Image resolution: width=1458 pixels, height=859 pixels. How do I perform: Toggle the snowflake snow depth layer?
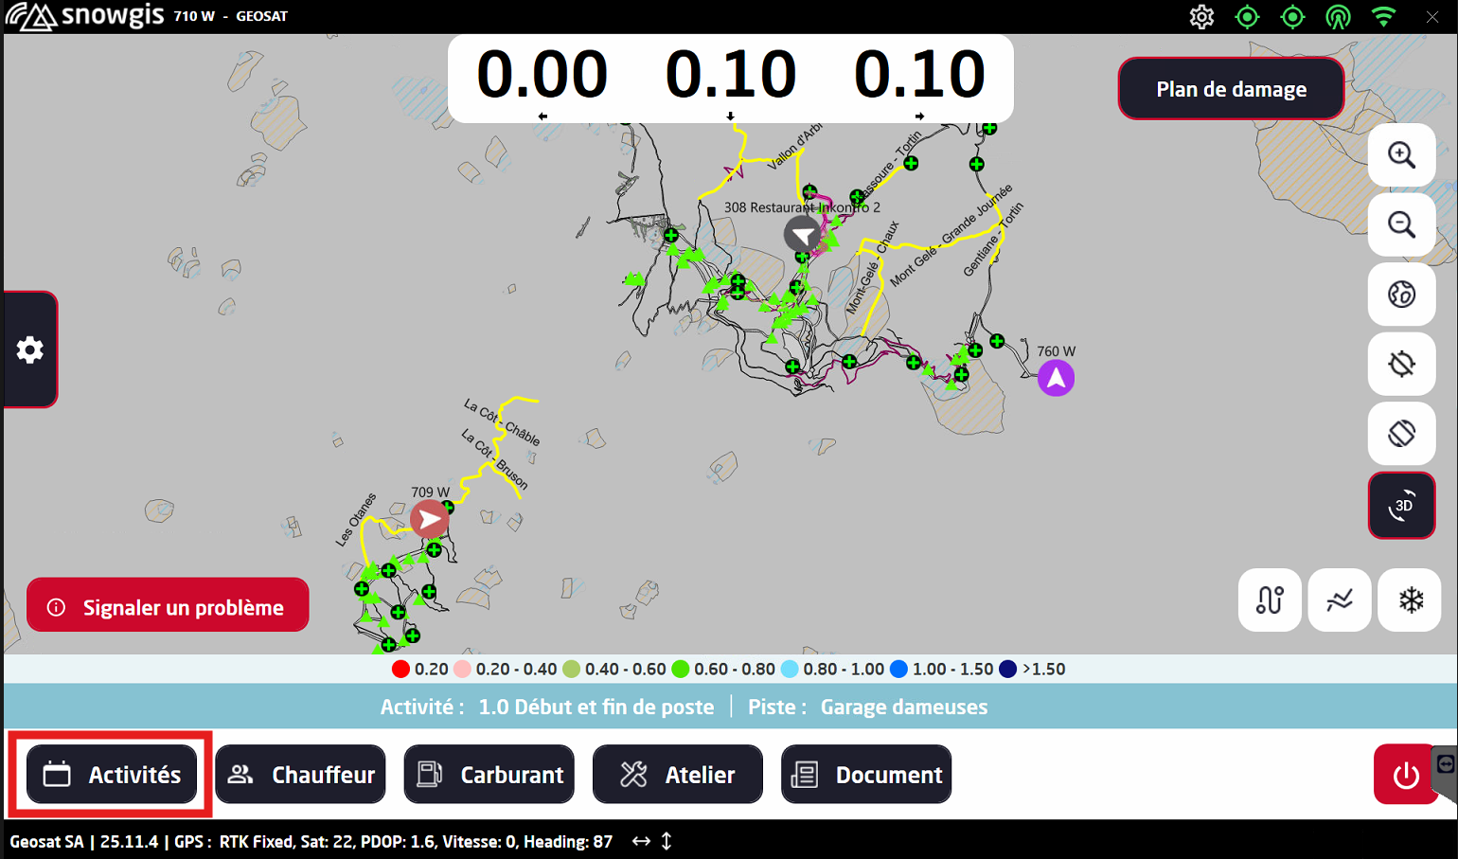1411,600
